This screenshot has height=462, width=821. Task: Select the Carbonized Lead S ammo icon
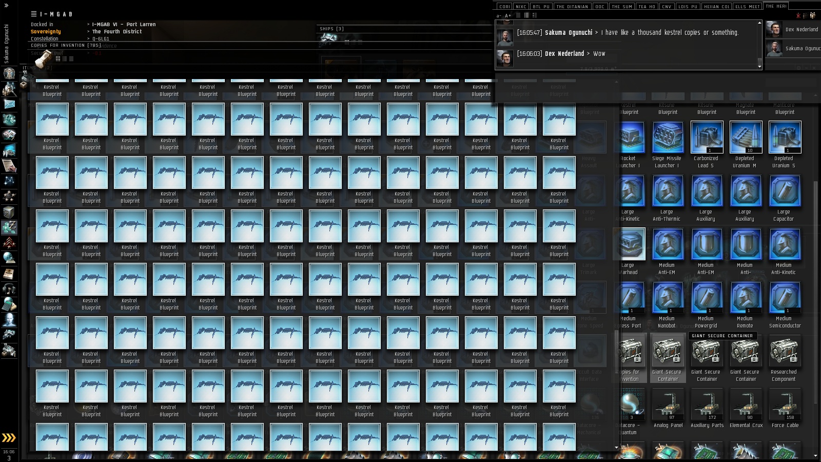707,137
